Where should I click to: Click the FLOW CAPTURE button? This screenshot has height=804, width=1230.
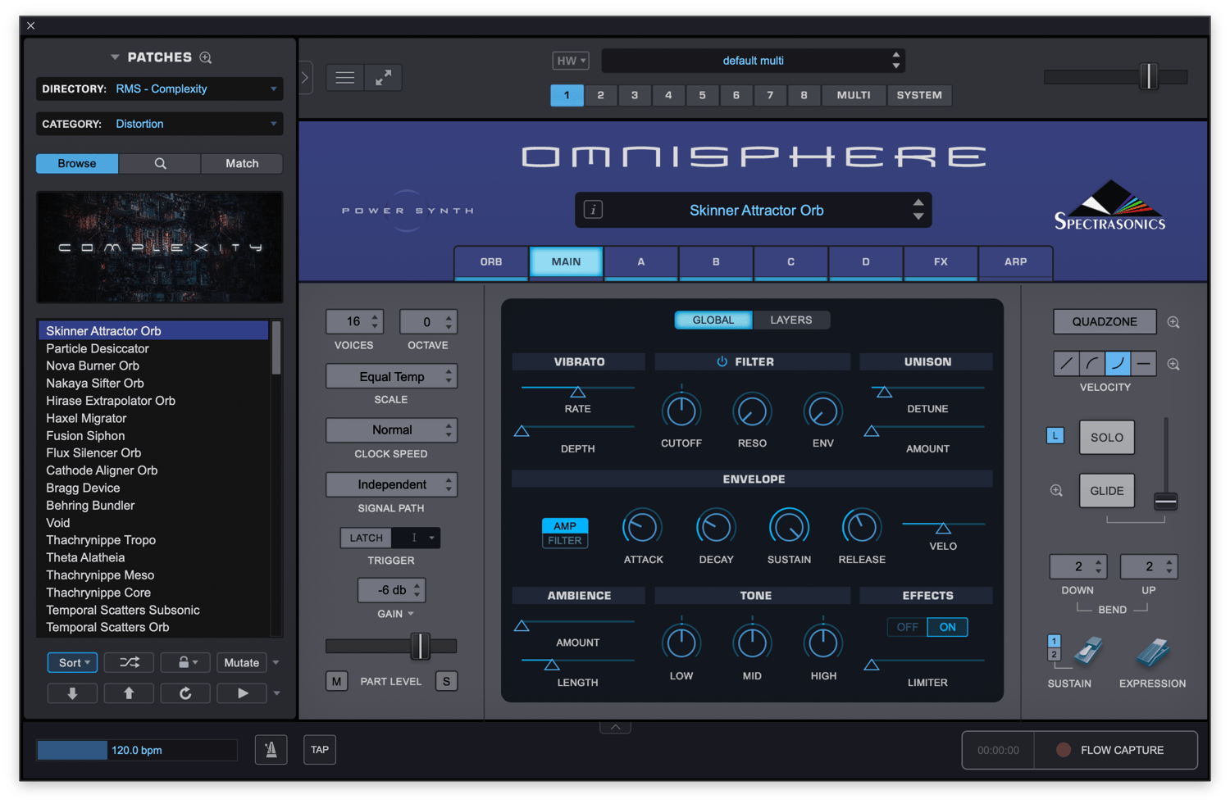[x=1115, y=750]
